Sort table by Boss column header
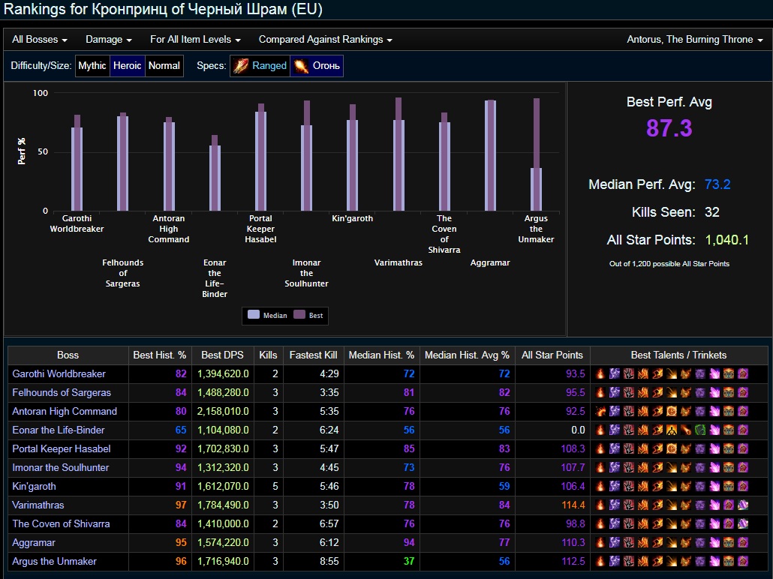 68,355
